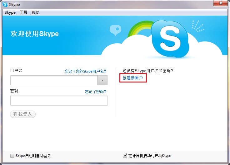Image resolution: width=230 pixels, height=165 pixels.
Task: Click the 用户名 input field
Action: pos(54,80)
